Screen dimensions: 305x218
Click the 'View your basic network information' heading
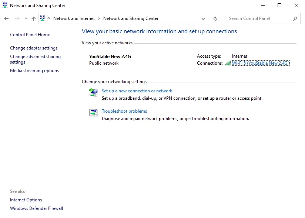159,31
